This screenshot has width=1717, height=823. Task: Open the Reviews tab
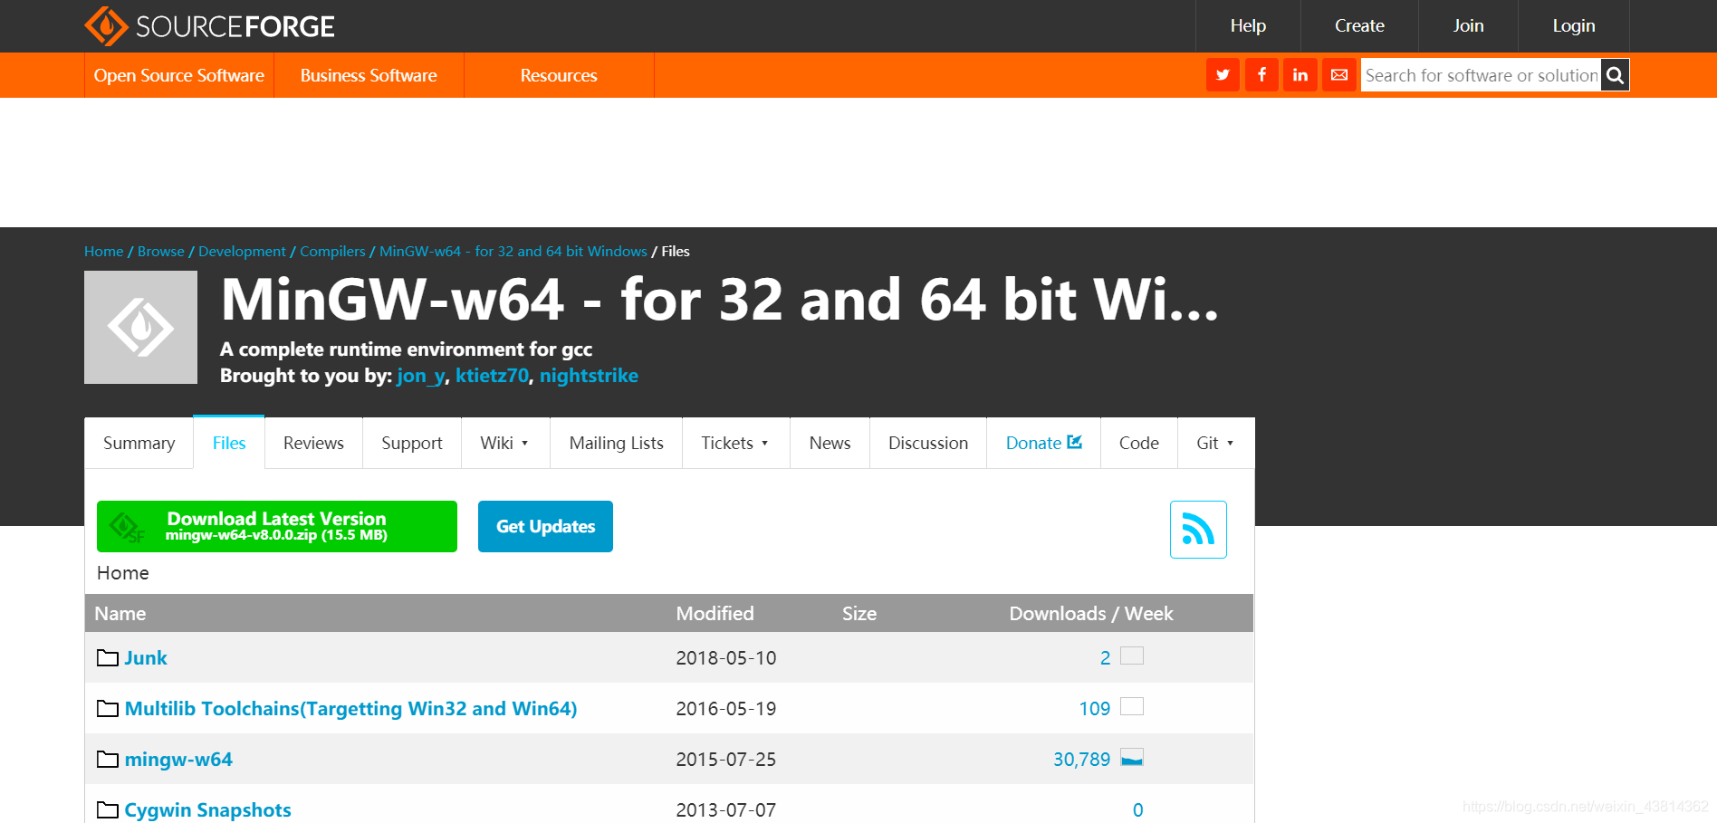313,443
